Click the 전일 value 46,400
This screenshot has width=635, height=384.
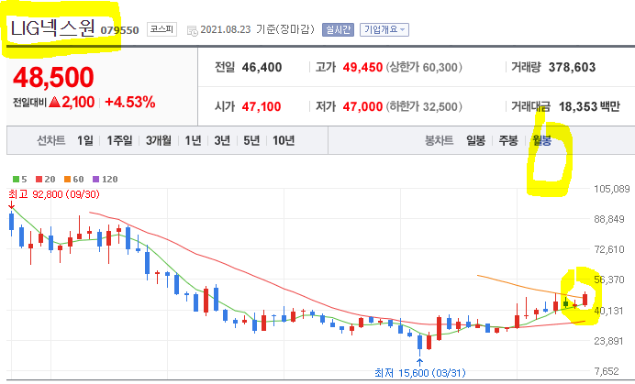[x=262, y=67]
